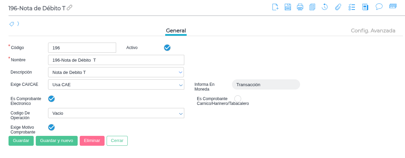
Task: Select the General tab
Action: (176, 31)
